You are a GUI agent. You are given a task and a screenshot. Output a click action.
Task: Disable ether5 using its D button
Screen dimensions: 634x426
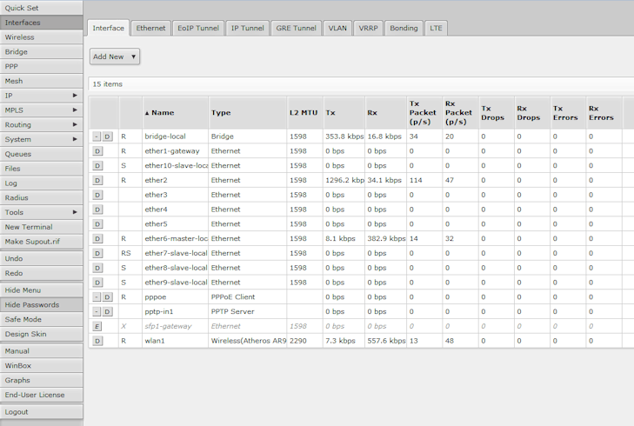pyautogui.click(x=97, y=224)
